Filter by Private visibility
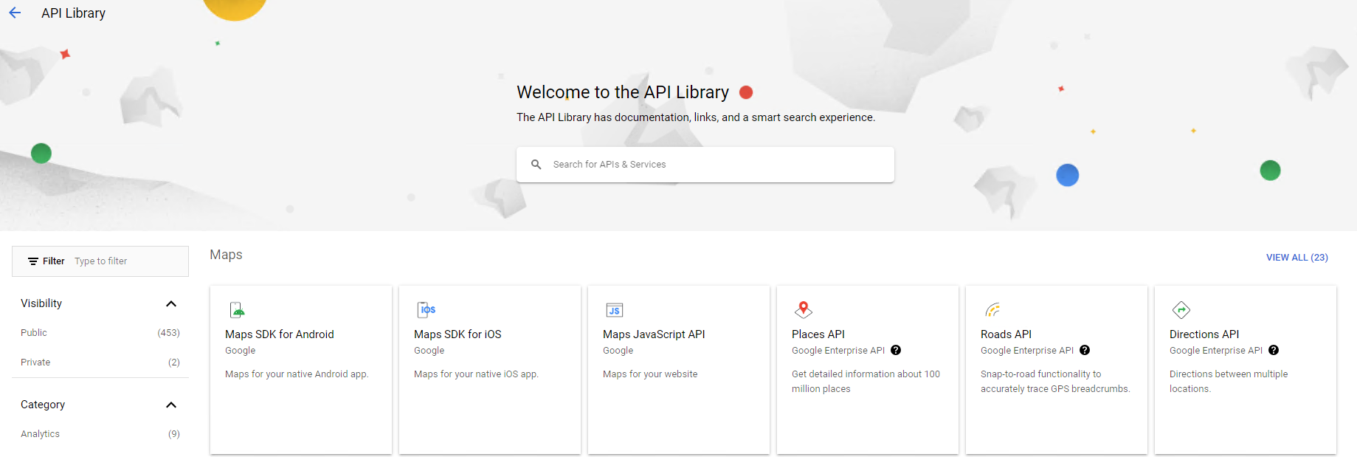1357x457 pixels. click(x=35, y=362)
